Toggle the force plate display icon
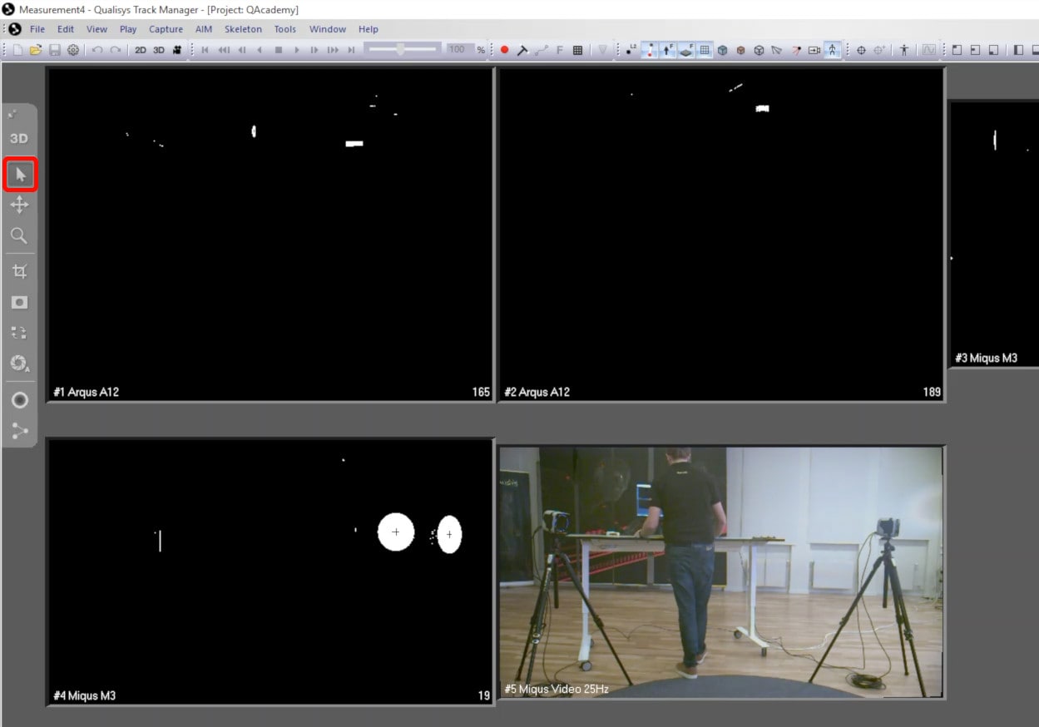This screenshot has height=727, width=1039. coord(686,50)
